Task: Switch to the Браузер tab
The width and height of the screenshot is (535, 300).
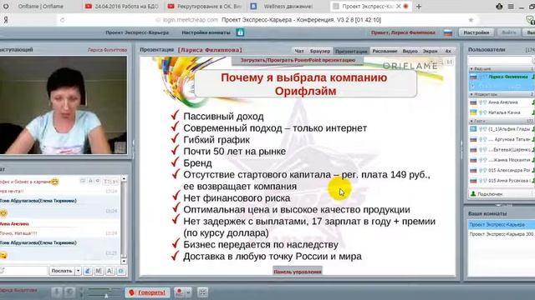Action: (x=320, y=51)
